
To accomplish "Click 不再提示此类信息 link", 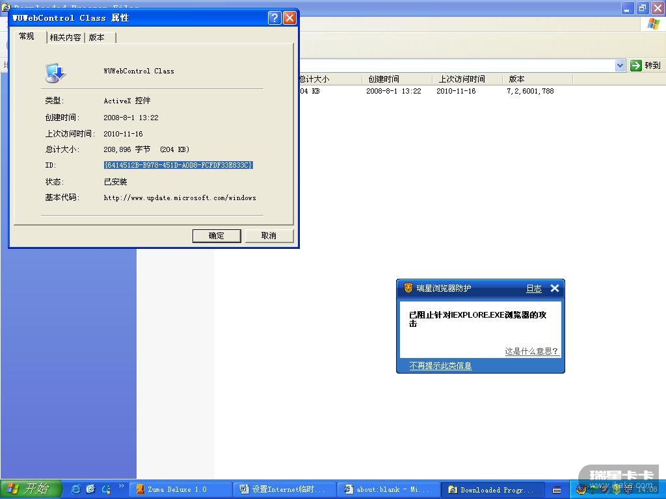I will (x=440, y=366).
